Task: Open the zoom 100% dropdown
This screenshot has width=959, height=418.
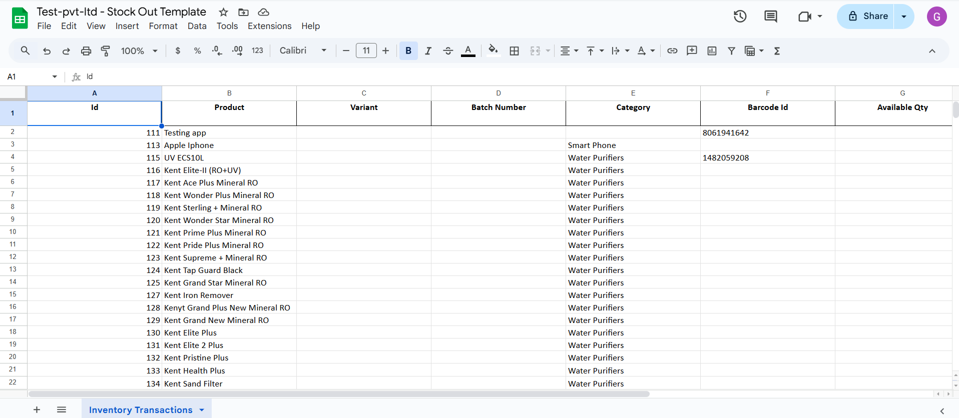Action: (x=139, y=50)
